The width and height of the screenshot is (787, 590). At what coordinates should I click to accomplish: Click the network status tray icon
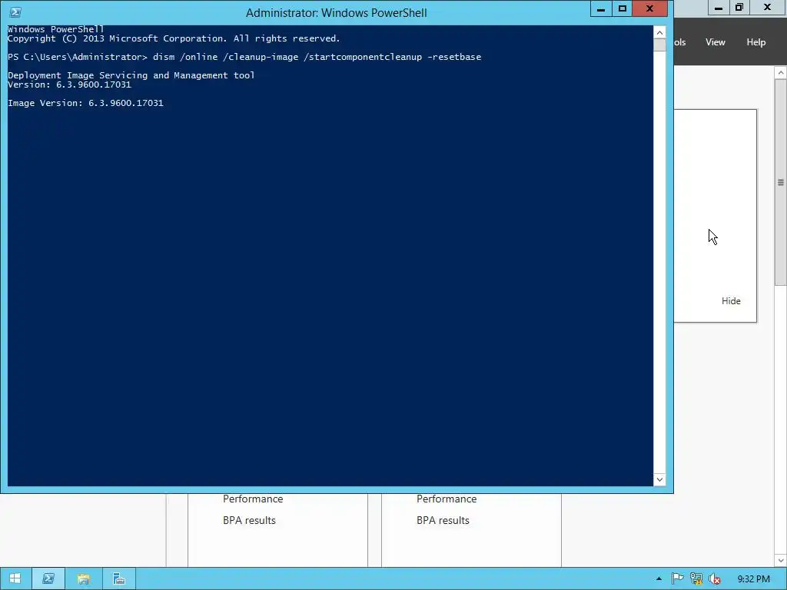point(696,579)
